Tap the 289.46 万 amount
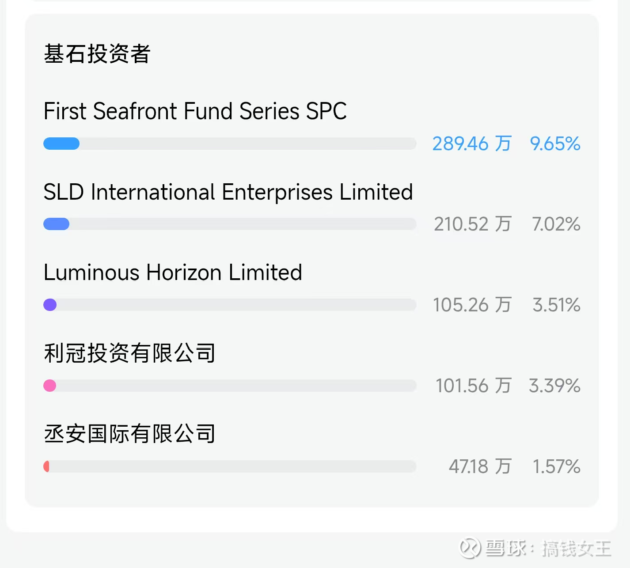 [471, 144]
